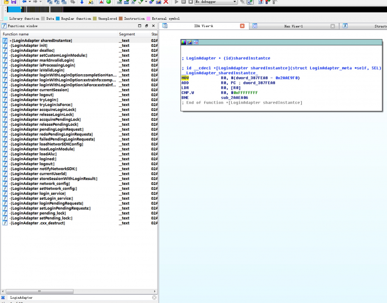Screen dimensions: 387x303
Task: Click the Functions window horizontal scrollbar
Action: tap(39, 291)
